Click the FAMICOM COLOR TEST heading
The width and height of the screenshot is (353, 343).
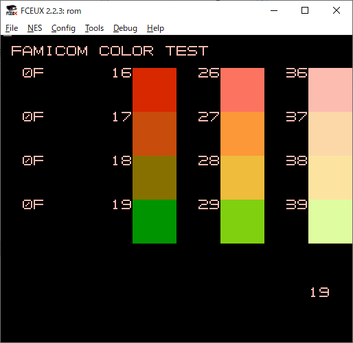point(110,51)
